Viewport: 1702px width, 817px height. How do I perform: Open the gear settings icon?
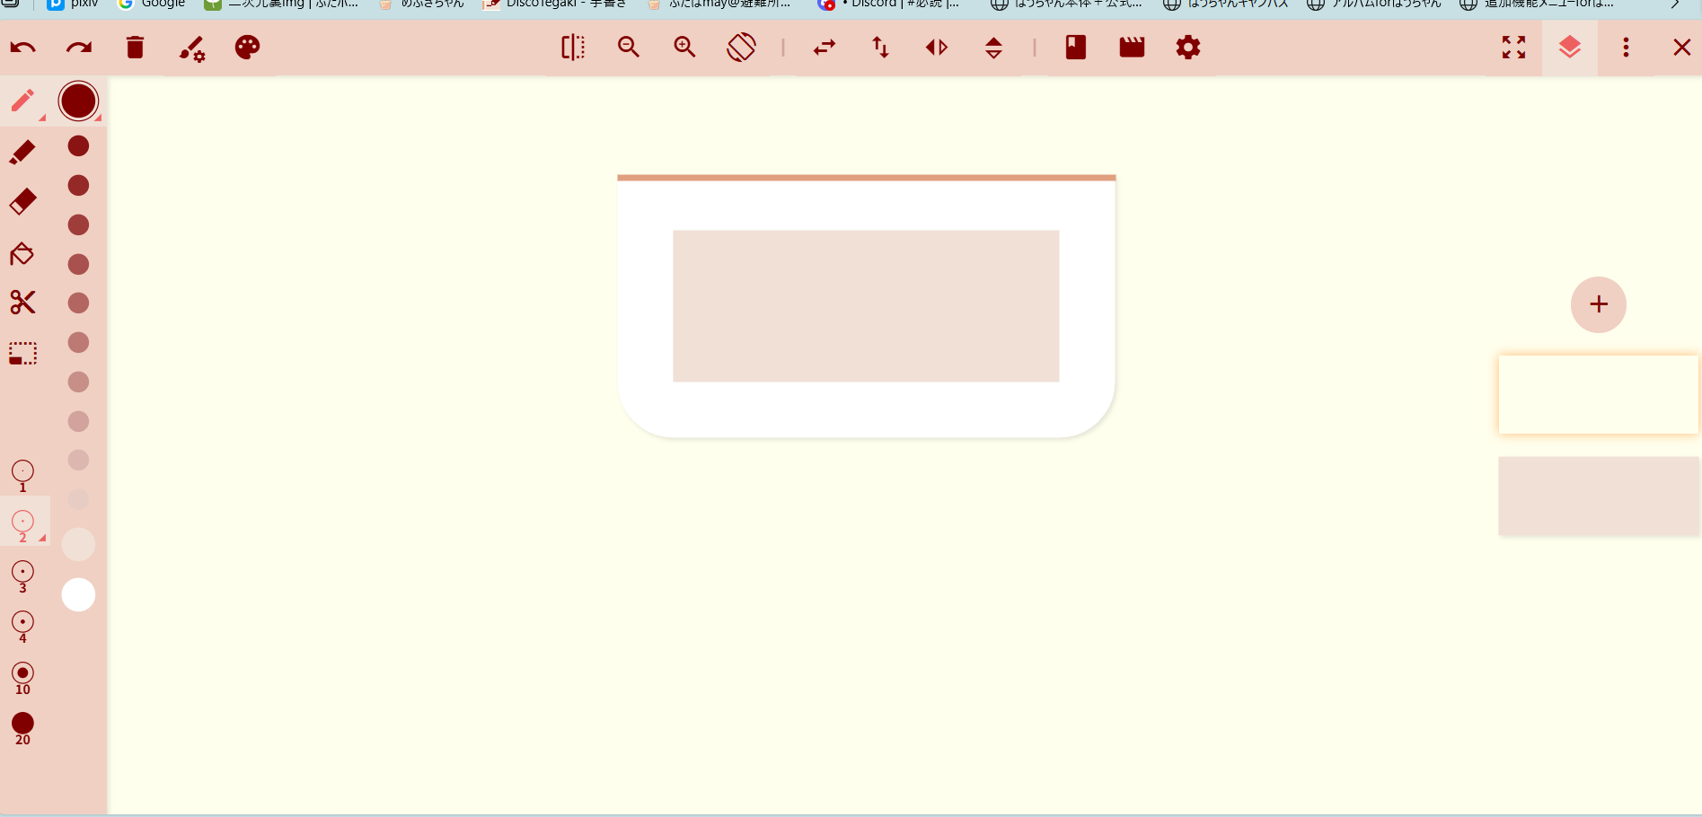[1187, 48]
